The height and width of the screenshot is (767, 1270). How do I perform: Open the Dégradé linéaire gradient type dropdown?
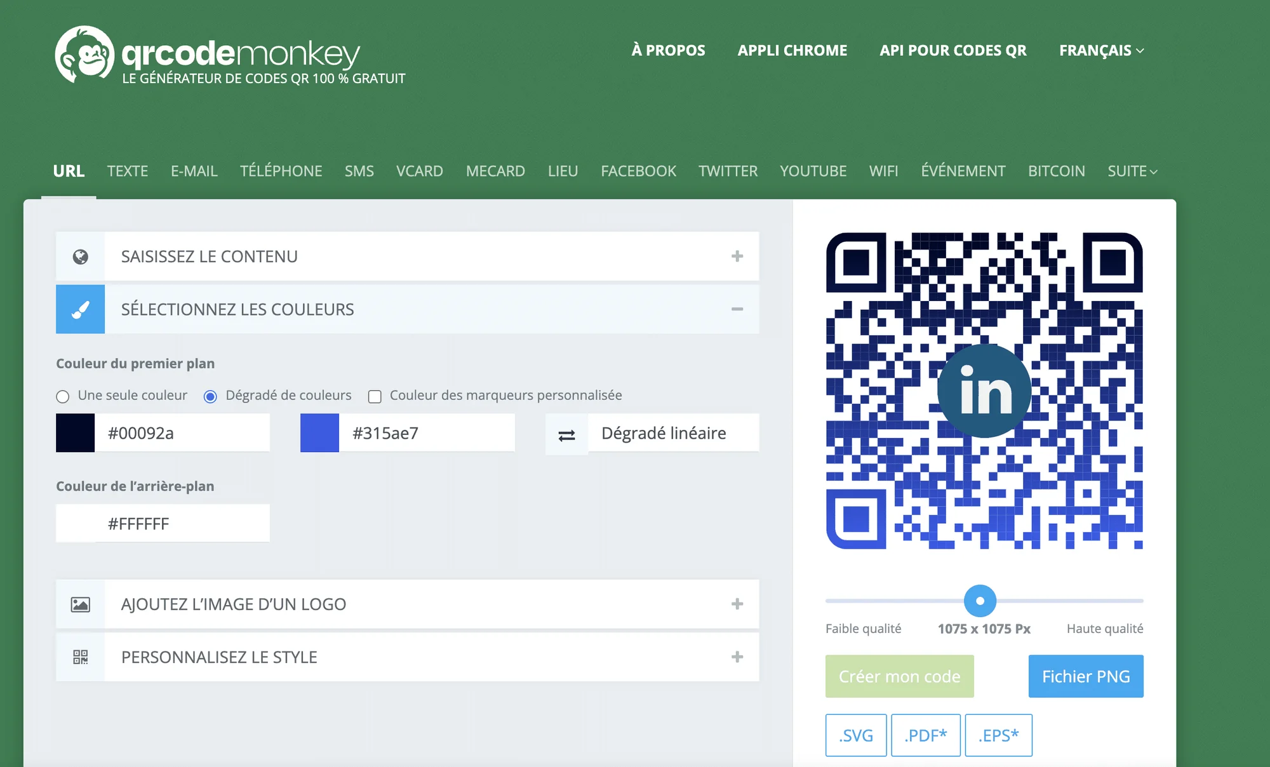pos(674,434)
